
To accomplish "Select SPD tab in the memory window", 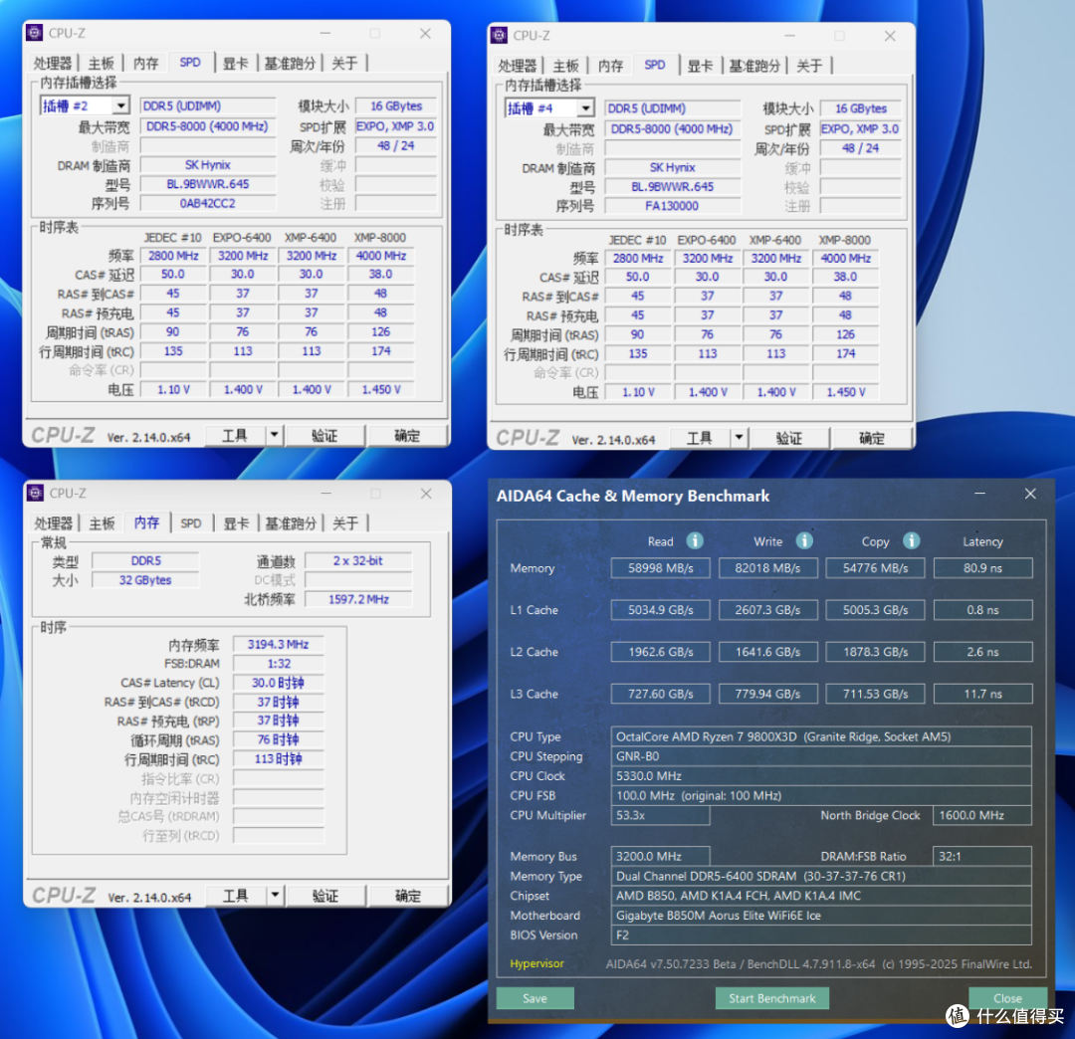I will (190, 522).
